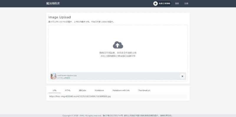Click the 登录 login link
Image resolution: width=236 pixels, height=117 pixels.
(177, 4)
